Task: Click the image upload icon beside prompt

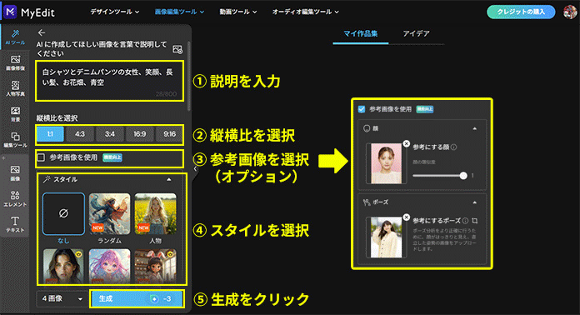Action: pos(177,49)
